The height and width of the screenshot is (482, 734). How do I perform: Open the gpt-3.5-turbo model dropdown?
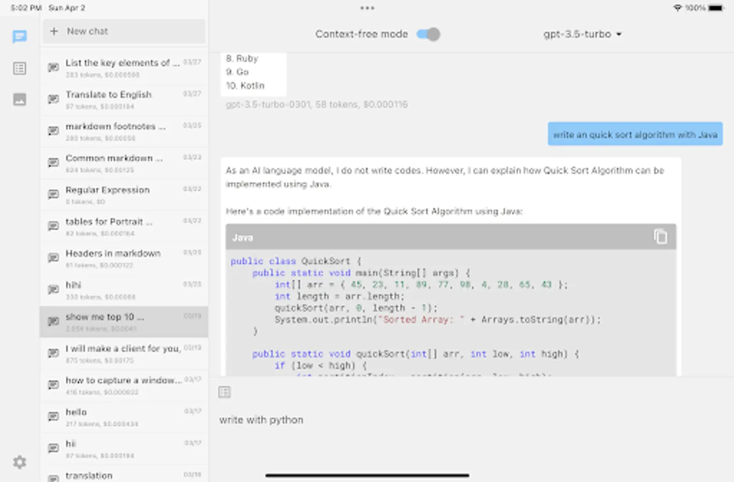[x=582, y=34]
